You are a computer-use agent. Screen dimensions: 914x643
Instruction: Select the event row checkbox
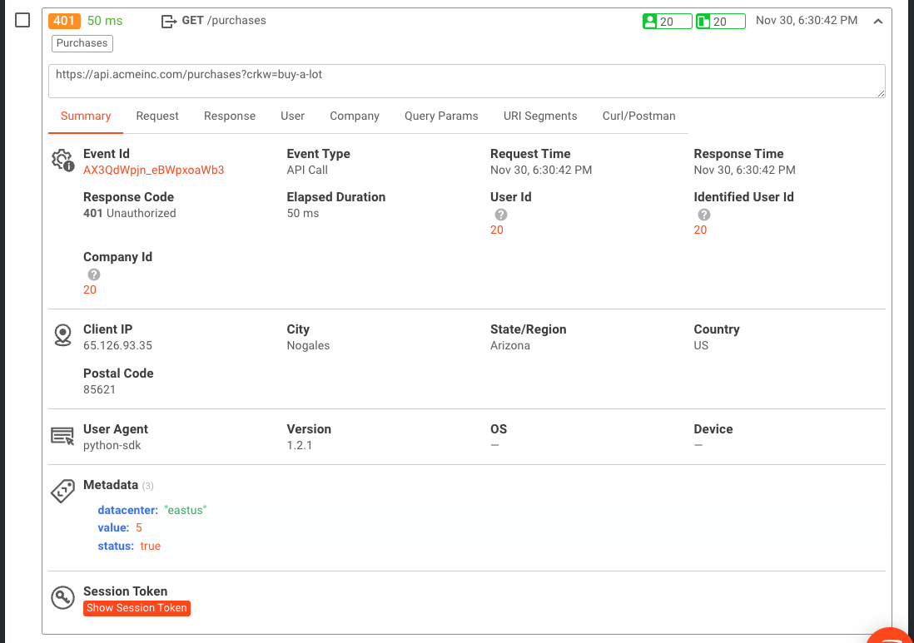pos(23,21)
